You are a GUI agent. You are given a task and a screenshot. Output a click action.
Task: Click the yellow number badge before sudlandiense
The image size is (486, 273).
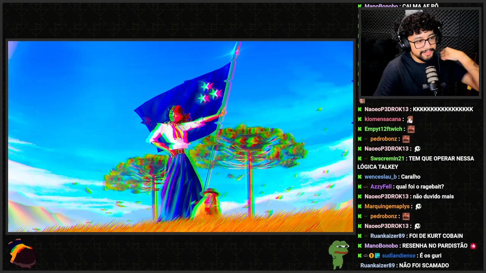click(371, 256)
